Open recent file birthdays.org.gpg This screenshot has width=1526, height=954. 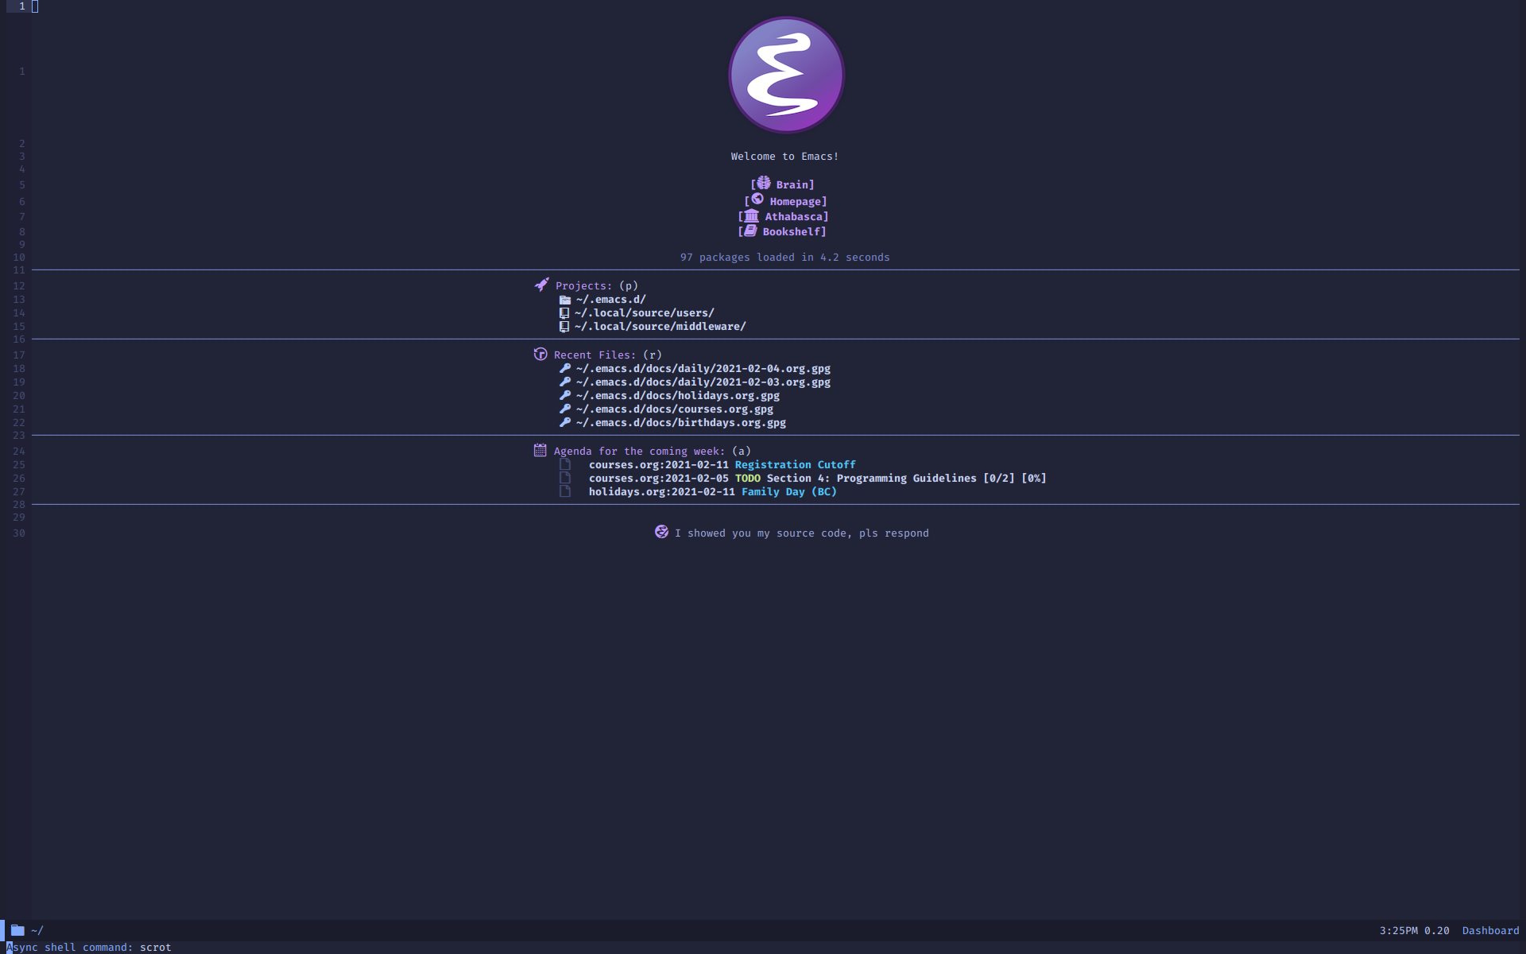[x=681, y=422]
